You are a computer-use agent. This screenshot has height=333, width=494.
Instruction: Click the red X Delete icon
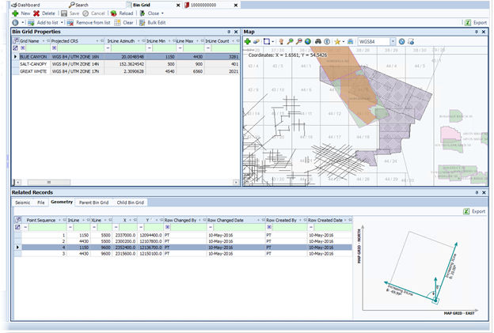[36, 13]
